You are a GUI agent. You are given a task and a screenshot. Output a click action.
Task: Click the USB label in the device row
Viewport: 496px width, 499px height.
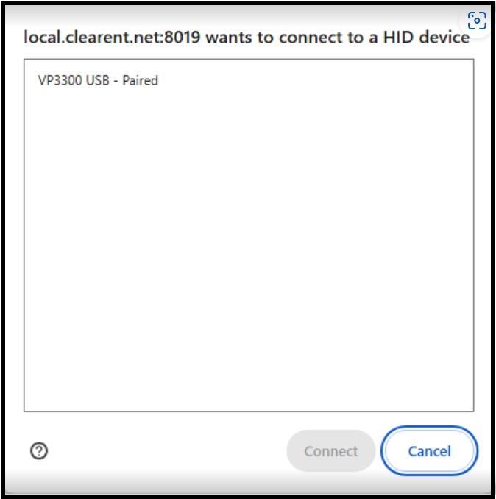(x=98, y=80)
